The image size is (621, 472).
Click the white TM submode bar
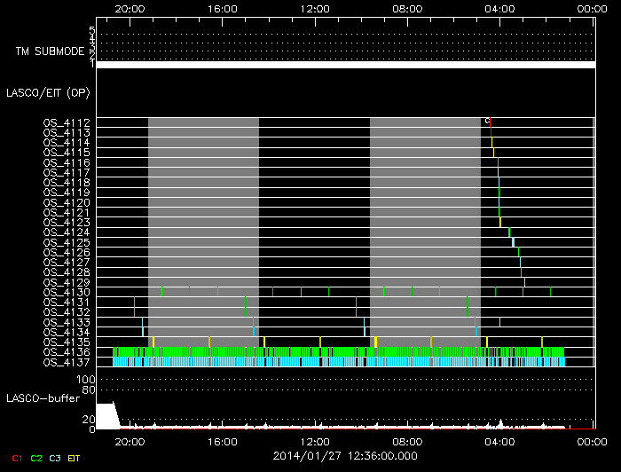(345, 65)
